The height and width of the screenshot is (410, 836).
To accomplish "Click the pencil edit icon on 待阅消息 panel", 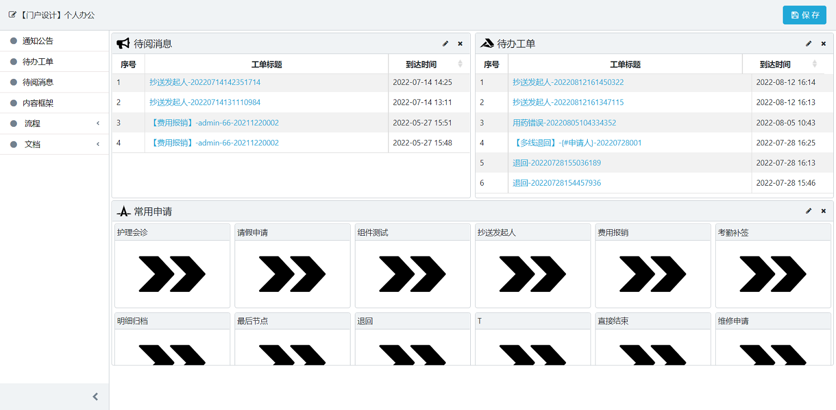I will pos(446,44).
